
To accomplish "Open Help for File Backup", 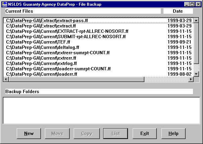I will [173, 133].
